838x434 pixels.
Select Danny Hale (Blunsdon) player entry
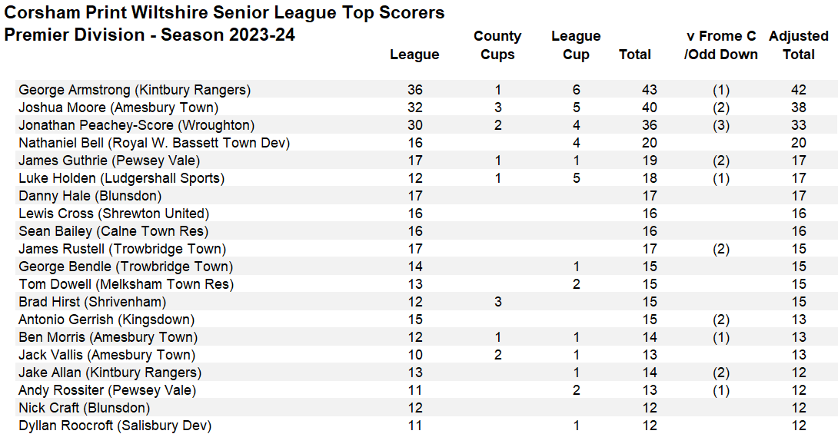click(85, 196)
